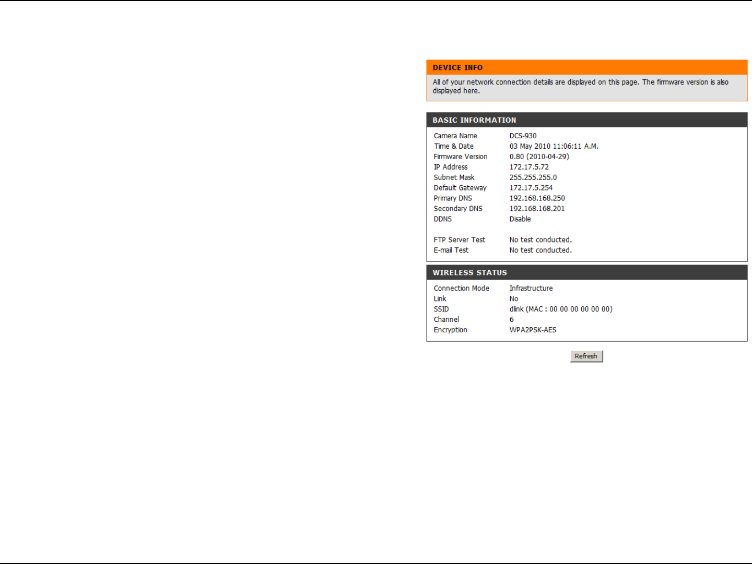Image resolution: width=752 pixels, height=564 pixels.
Task: Select the Primary DNS label
Action: point(453,198)
